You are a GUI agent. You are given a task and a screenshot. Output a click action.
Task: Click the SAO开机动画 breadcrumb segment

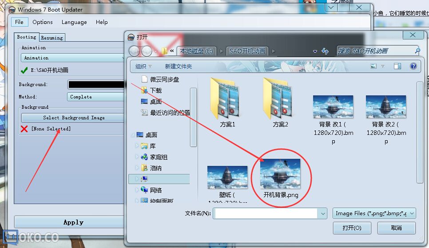coord(247,51)
